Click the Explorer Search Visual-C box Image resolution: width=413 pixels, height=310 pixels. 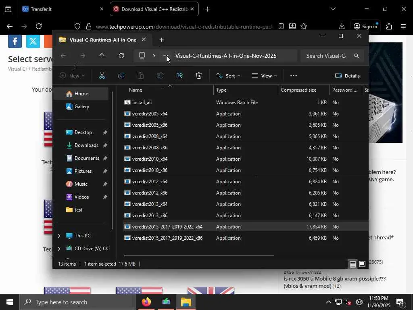tap(332, 56)
